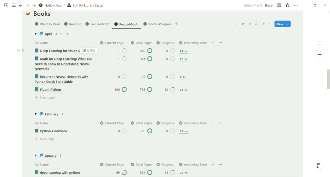This screenshot has width=330, height=177.
Task: Open the Fluent Python book page
Action: tap(51, 89)
